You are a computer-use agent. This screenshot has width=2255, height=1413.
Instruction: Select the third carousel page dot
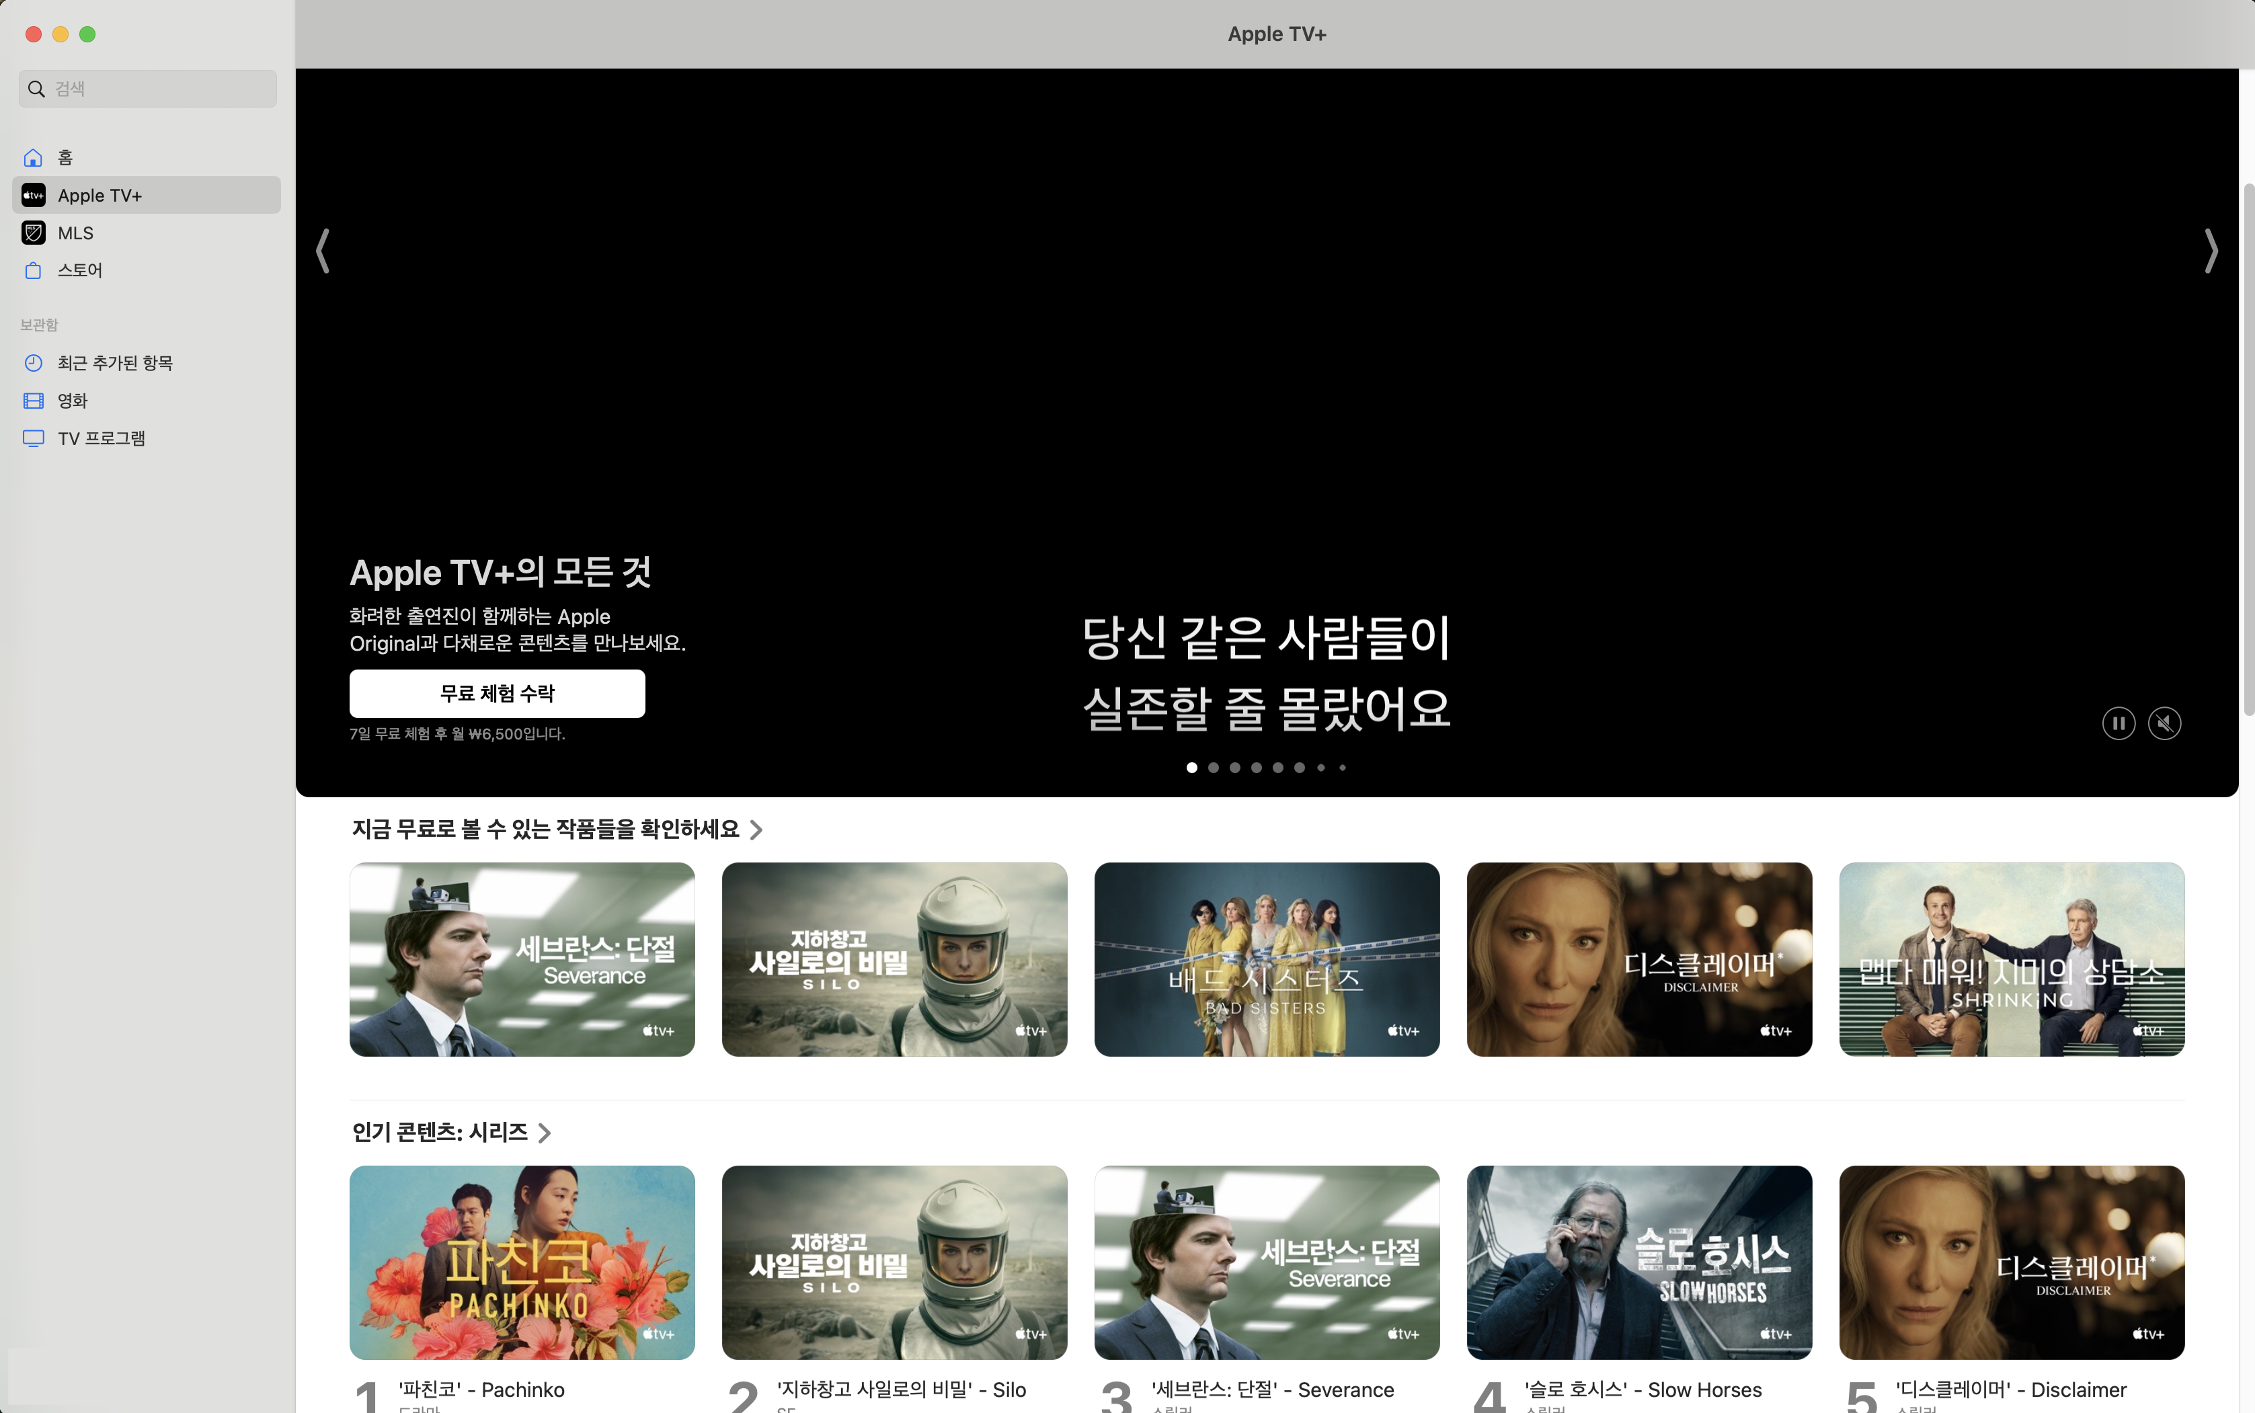(x=1234, y=767)
